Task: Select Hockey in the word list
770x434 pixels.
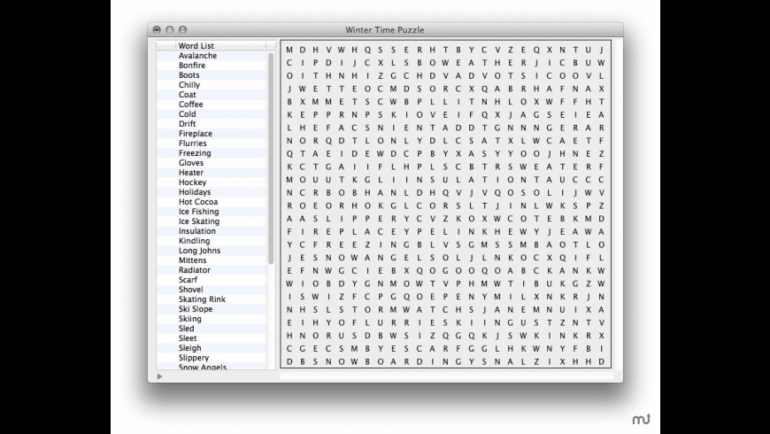Action: [212, 182]
